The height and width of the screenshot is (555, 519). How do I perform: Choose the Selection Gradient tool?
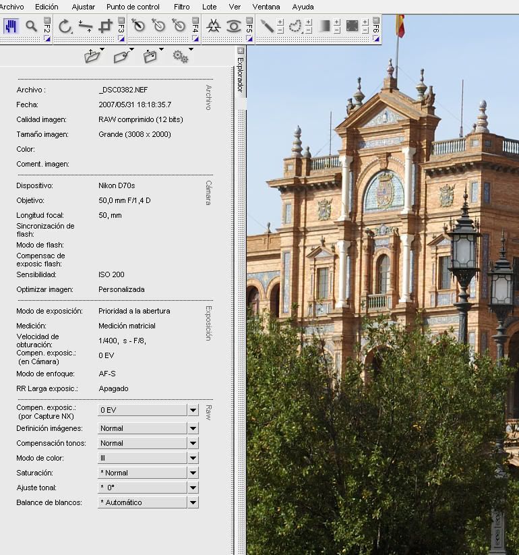[x=324, y=26]
